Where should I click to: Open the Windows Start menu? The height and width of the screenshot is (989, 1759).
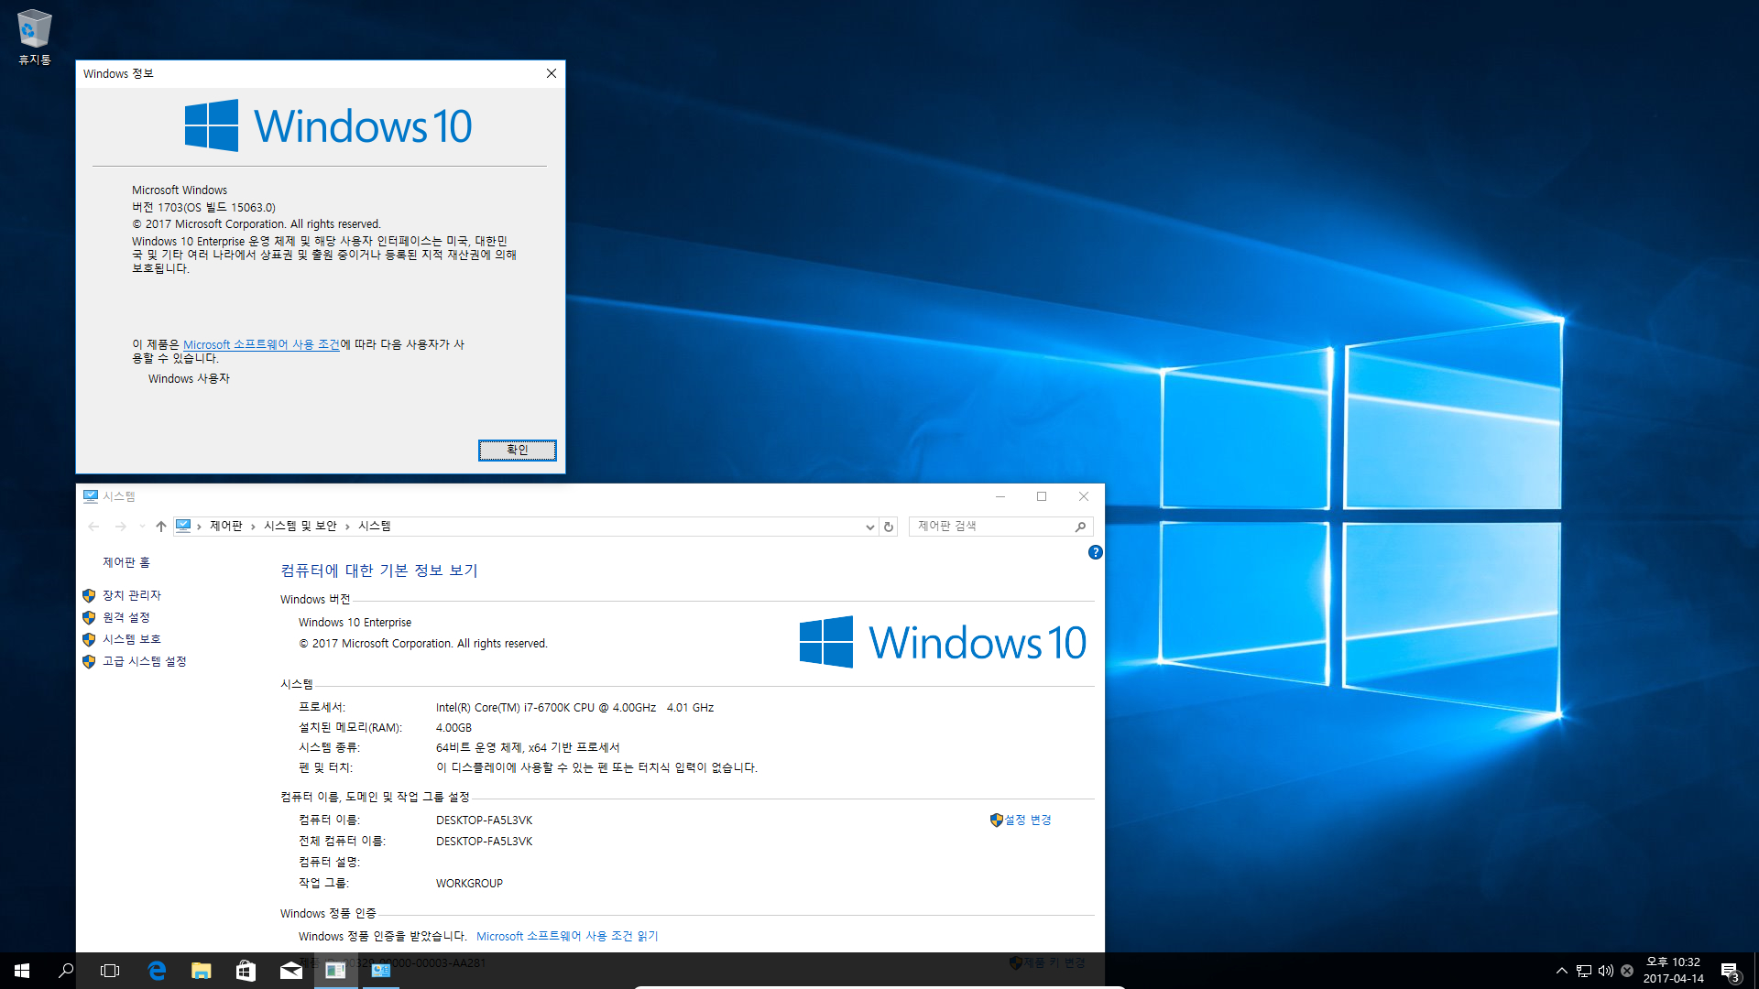[22, 971]
